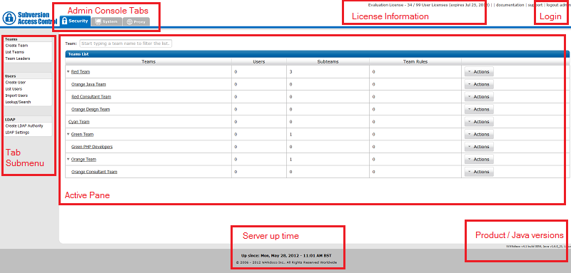Open Actions dropdown for Orange Team
Screen dimensions: 571x273
(479, 159)
